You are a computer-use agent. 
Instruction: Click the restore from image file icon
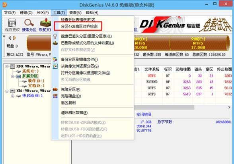(x=55, y=66)
